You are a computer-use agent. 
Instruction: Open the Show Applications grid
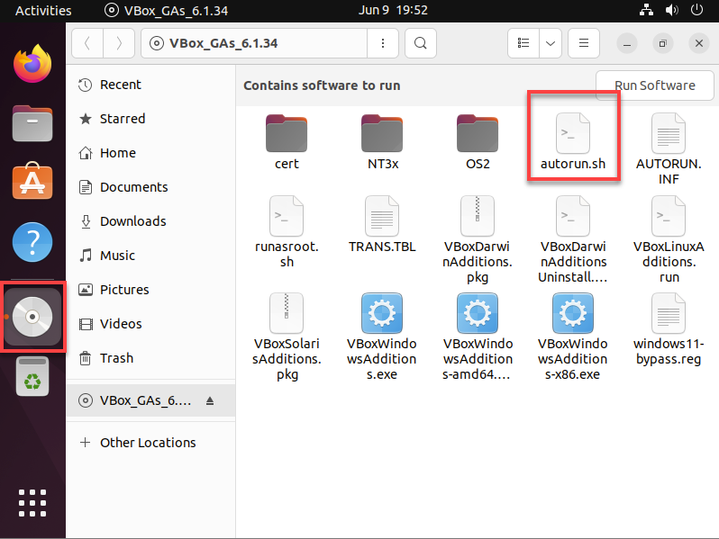click(x=32, y=503)
